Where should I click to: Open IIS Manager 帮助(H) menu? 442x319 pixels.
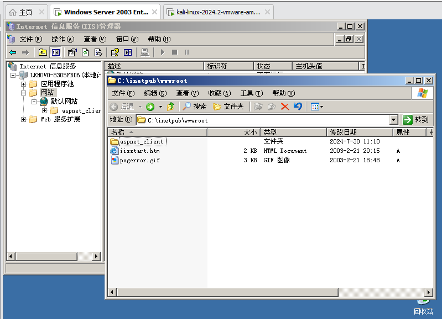(x=159, y=39)
